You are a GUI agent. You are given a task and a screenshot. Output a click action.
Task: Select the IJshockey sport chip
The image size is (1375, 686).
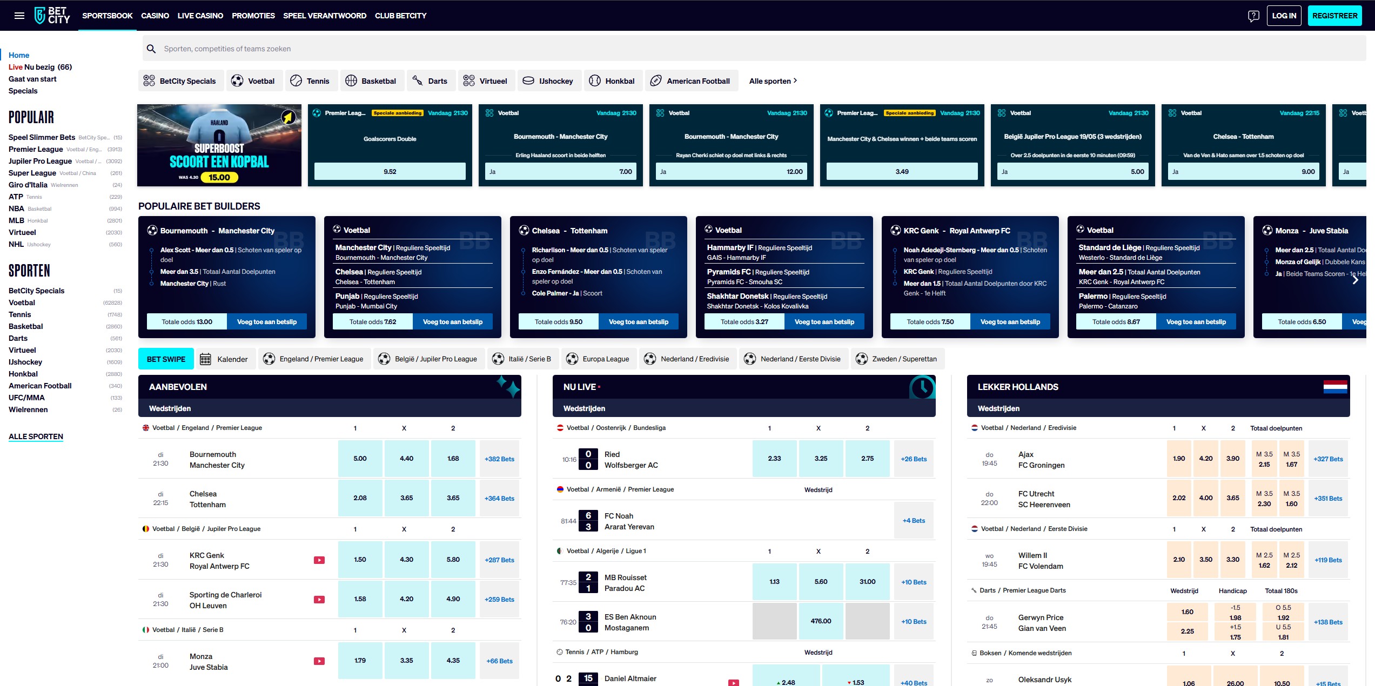pos(548,81)
